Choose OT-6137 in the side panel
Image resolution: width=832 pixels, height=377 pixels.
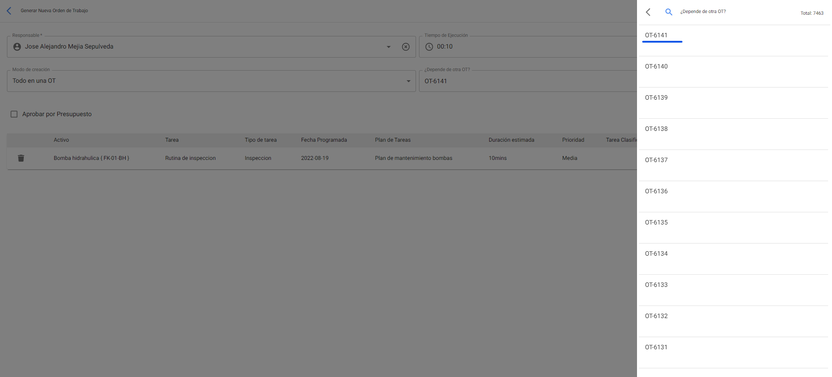coord(656,160)
